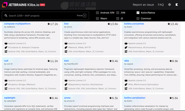This screenshot has width=185, height=111.
Task: Click author text by JetBrains
Action: coord(9,27)
